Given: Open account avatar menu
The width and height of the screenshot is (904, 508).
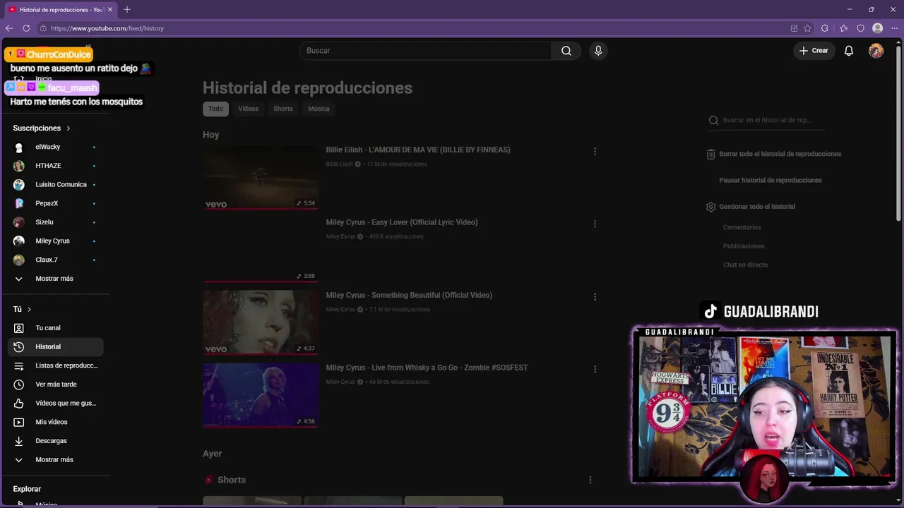Looking at the screenshot, I should pyautogui.click(x=876, y=51).
